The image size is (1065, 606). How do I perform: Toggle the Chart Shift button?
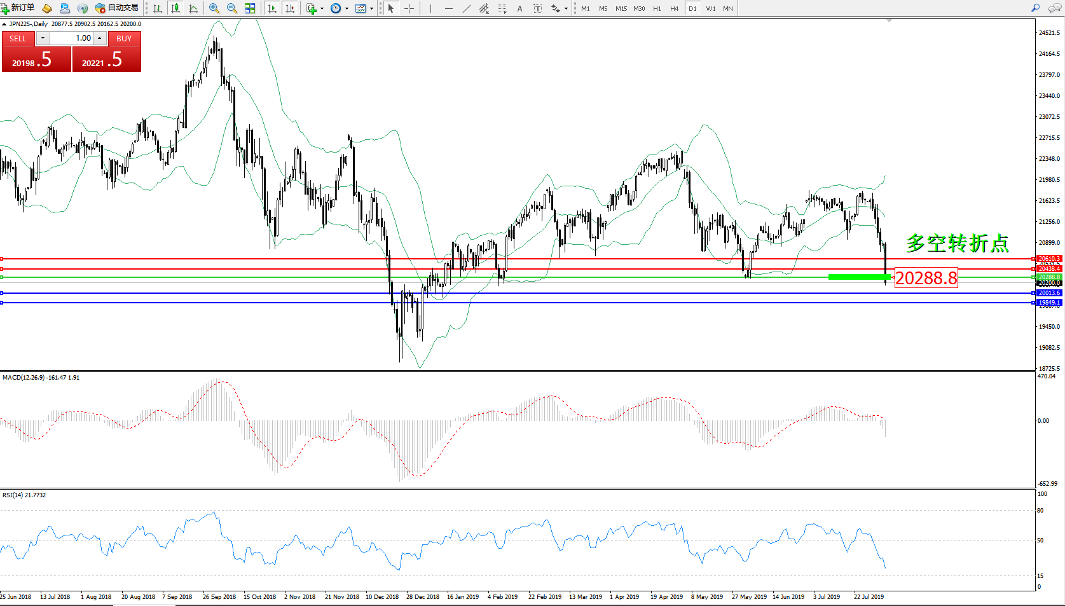(x=290, y=8)
